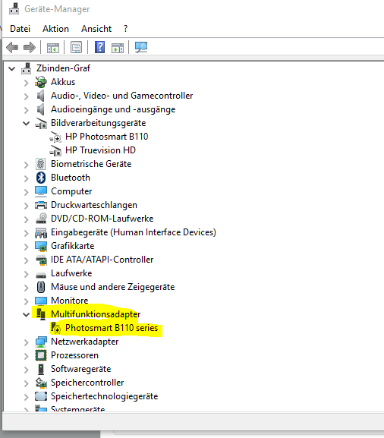Viewport: 384px width, 438px height.
Task: Click the Zbinden-Graf computer root icon
Action: [x=26, y=68]
